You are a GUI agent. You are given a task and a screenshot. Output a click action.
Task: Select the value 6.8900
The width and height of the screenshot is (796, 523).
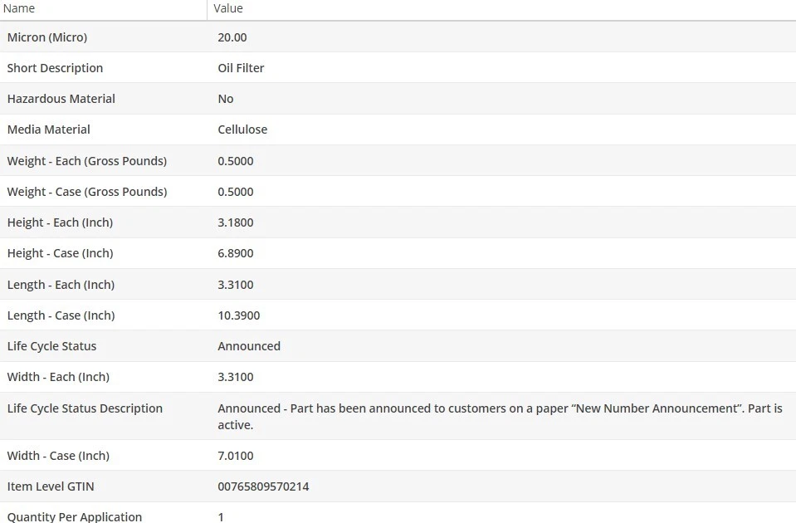click(236, 253)
